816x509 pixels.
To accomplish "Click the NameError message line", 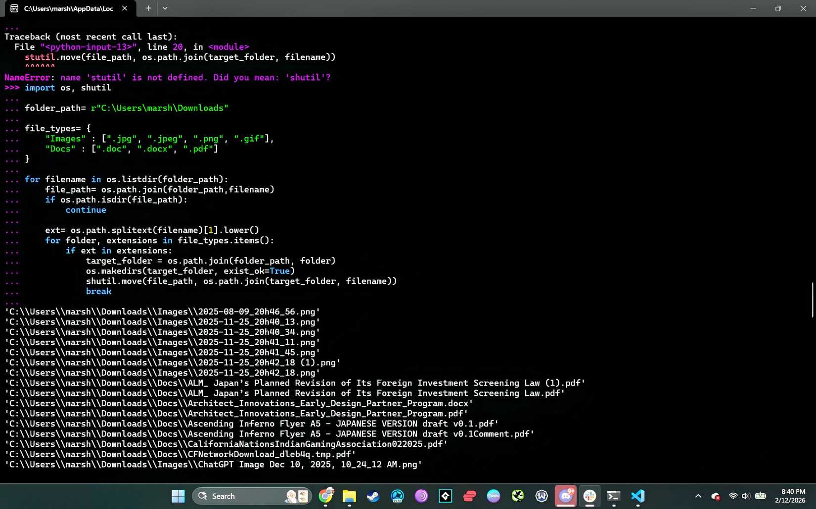I will (x=167, y=78).
